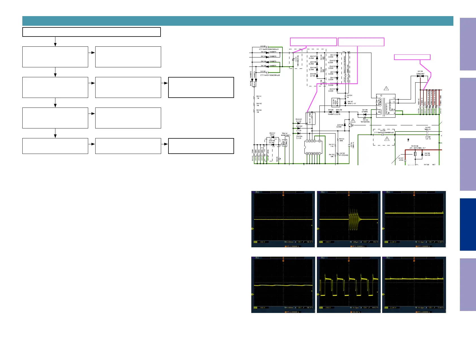Click the transformer symbol in the schematic
Image resolution: width=476 pixels, height=337 pixels.
[x=386, y=106]
